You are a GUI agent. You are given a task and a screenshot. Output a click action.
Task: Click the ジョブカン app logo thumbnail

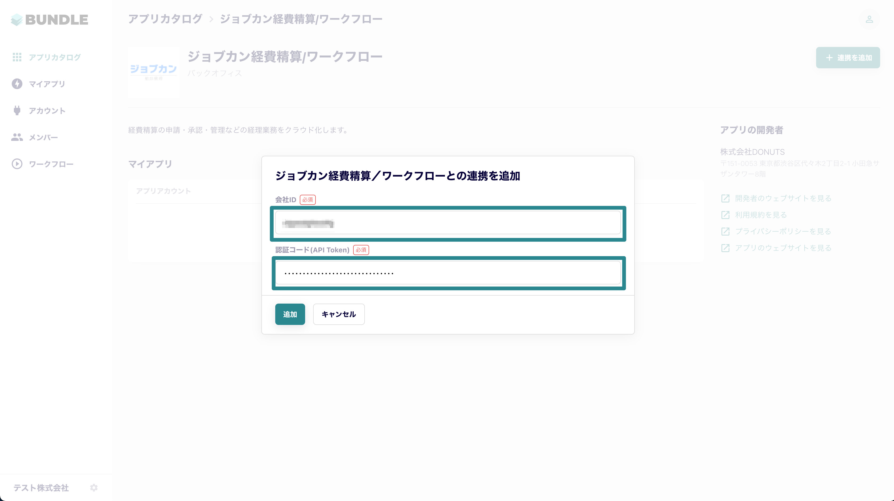coord(153,73)
